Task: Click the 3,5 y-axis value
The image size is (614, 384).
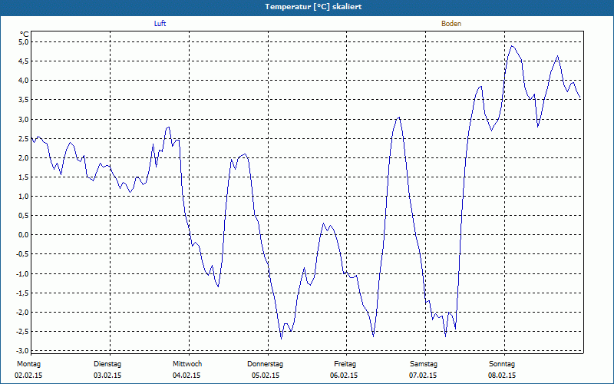Action: coord(24,100)
